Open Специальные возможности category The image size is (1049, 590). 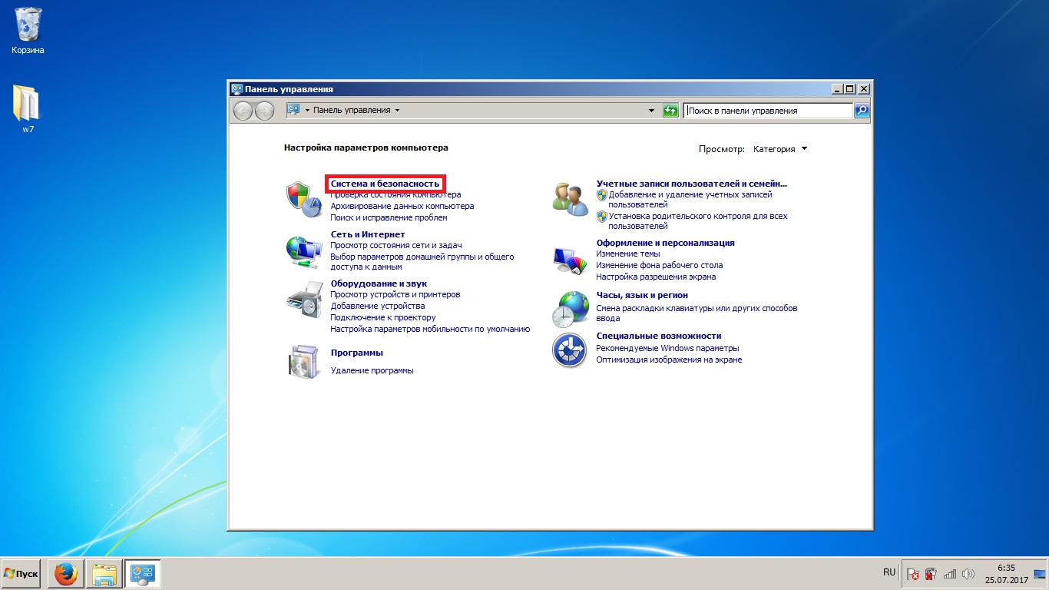click(x=658, y=336)
